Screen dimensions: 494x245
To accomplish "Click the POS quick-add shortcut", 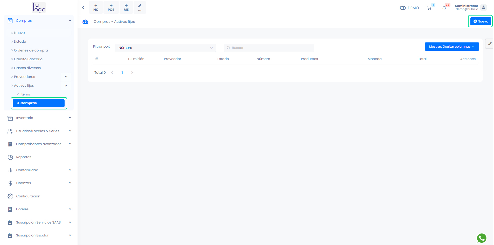I will point(111,8).
